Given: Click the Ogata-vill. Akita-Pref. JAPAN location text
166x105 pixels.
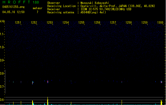Looking at the screenshot, I should [118, 6].
